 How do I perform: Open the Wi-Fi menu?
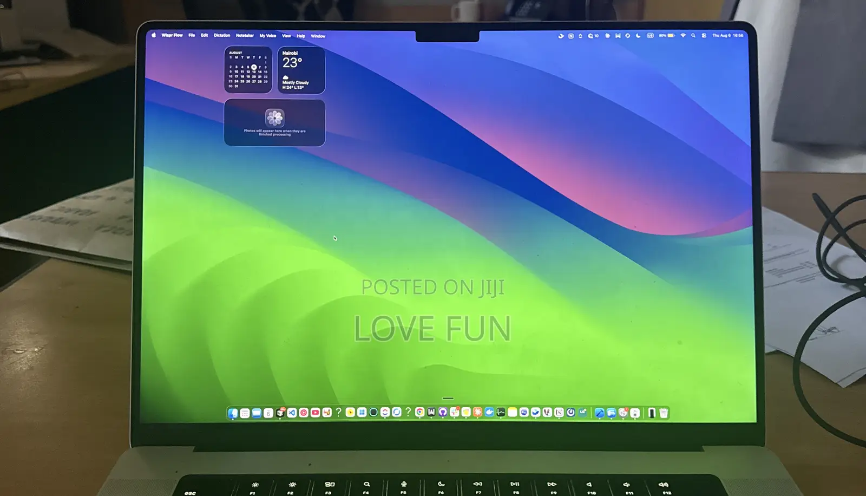coord(683,36)
